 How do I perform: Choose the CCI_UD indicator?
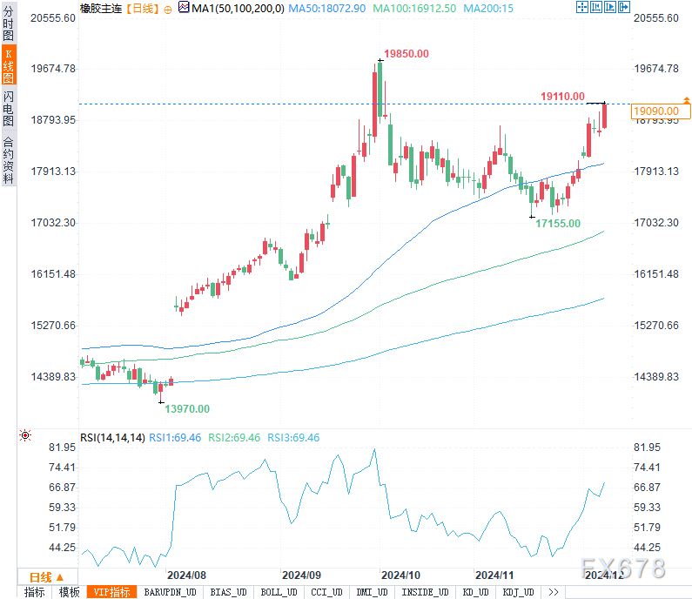327,592
